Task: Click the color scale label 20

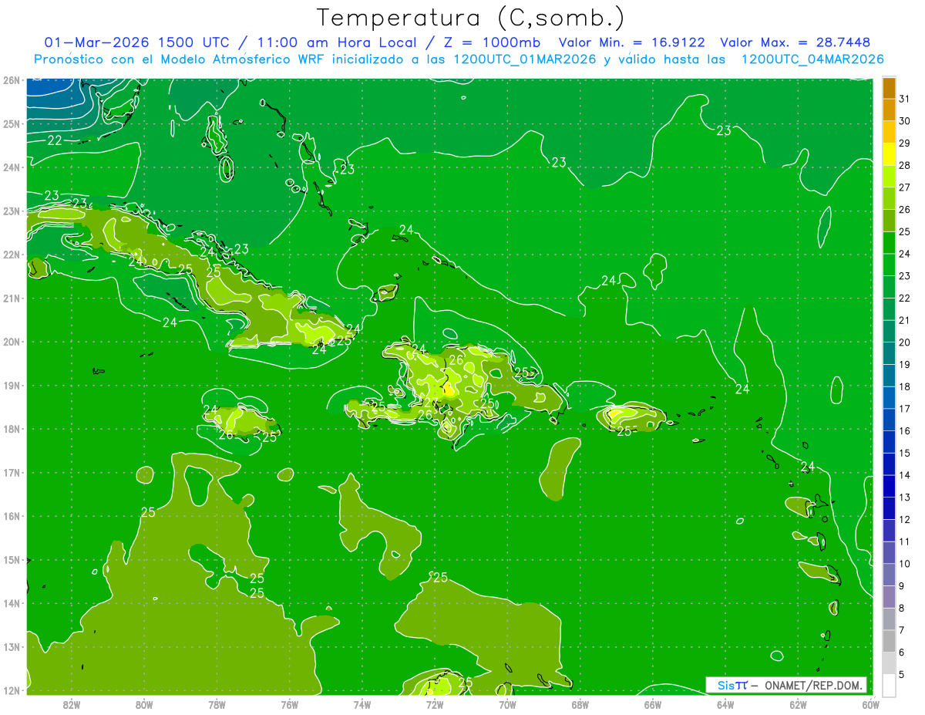Action: tap(904, 342)
